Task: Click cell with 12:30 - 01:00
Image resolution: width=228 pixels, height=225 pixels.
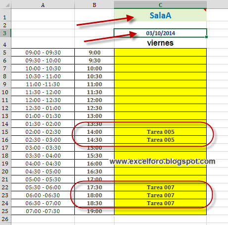Action: [x=43, y=108]
